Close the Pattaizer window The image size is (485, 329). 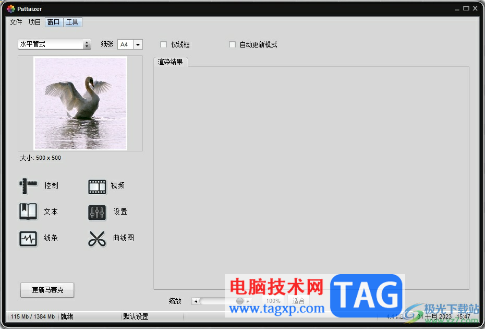(x=476, y=8)
